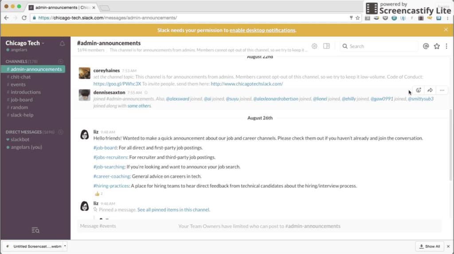Open slackbot direct message
Screen dimensions: 454x254
coord(20,140)
